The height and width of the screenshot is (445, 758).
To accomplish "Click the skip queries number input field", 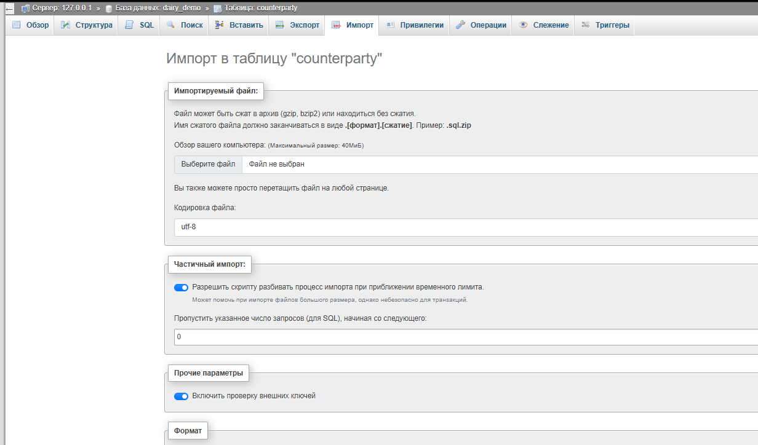I will pyautogui.click(x=465, y=337).
